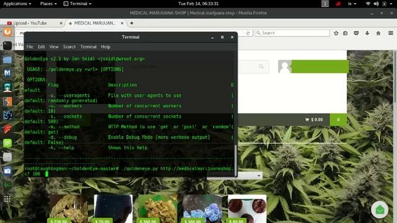Launch the screenshot camera dock icon
This screenshot has width=397, height=223.
point(7,171)
